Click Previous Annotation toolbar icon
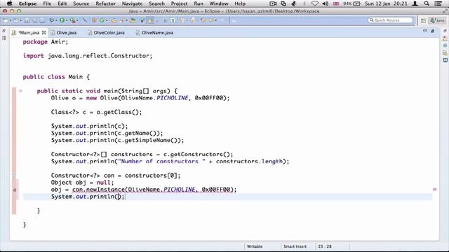Screen dimensions: 449x252 point(192,20)
